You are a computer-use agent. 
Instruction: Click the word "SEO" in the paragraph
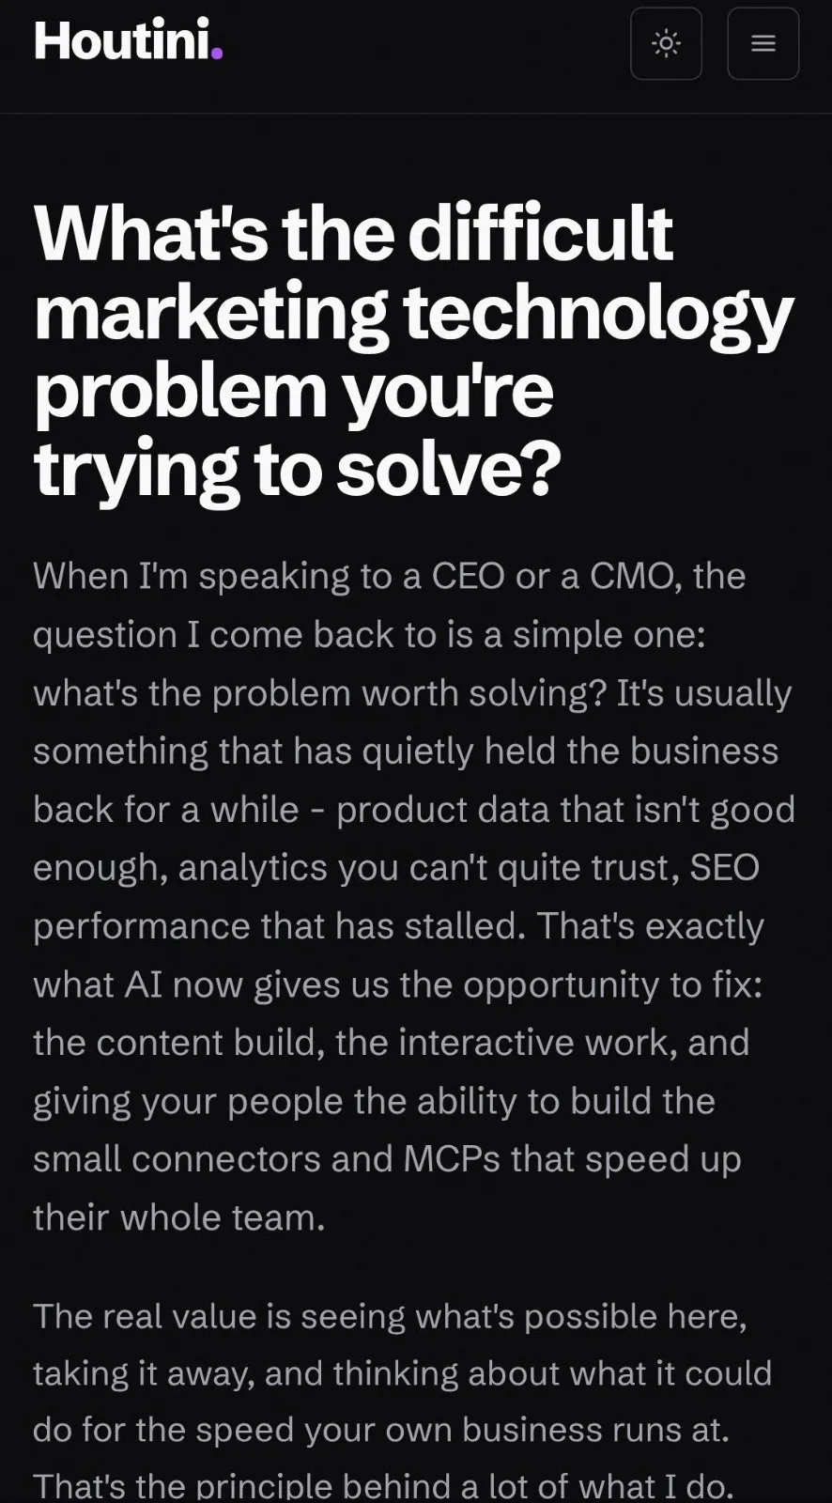(725, 867)
